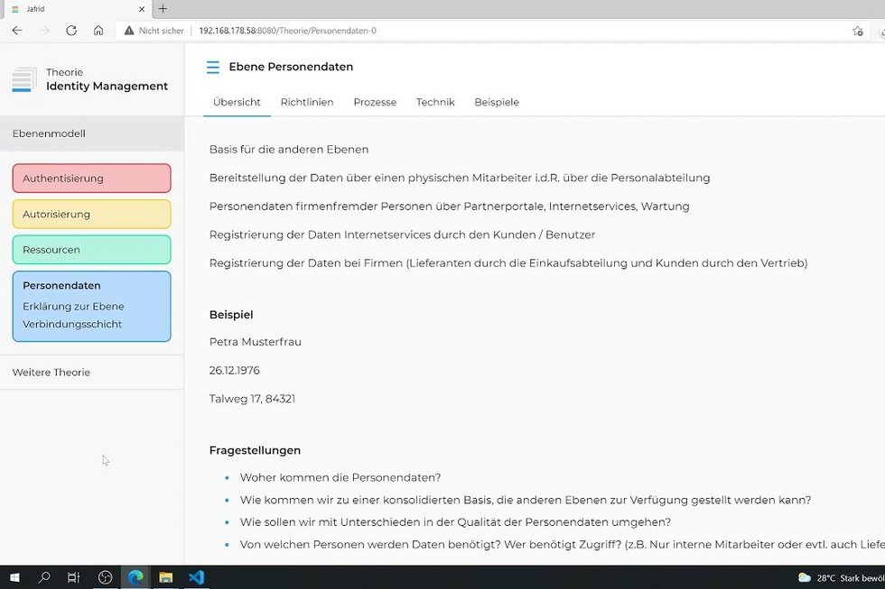885x589 pixels.
Task: Switch to the Richtlinien tab
Action: coord(307,102)
